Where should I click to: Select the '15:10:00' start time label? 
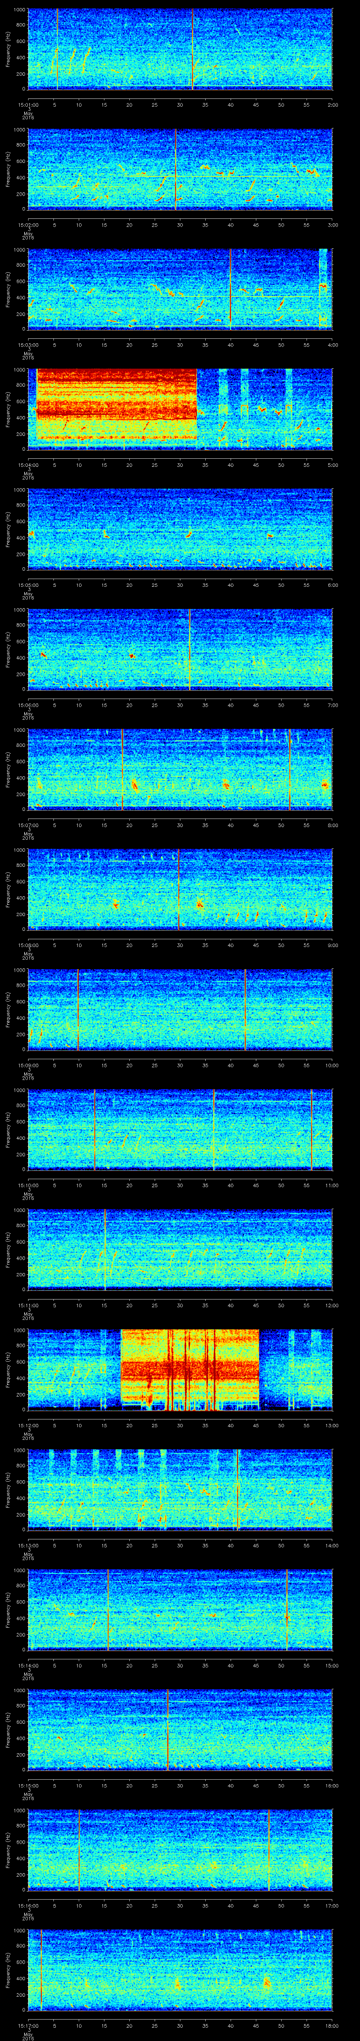coord(28,1184)
